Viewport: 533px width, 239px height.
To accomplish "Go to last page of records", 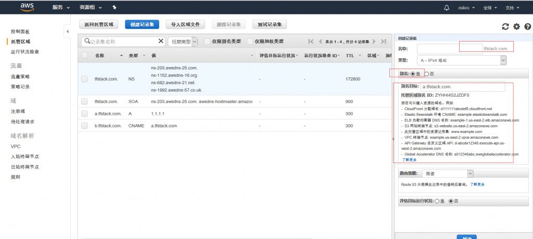I will click(x=384, y=42).
